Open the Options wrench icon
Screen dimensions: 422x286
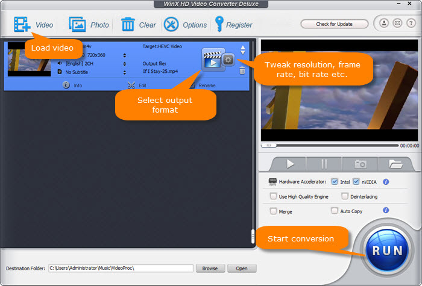(171, 25)
